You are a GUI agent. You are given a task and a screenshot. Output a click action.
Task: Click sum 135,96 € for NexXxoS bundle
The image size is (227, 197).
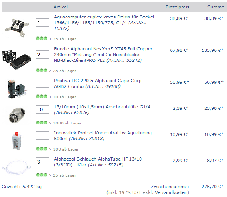(212, 50)
